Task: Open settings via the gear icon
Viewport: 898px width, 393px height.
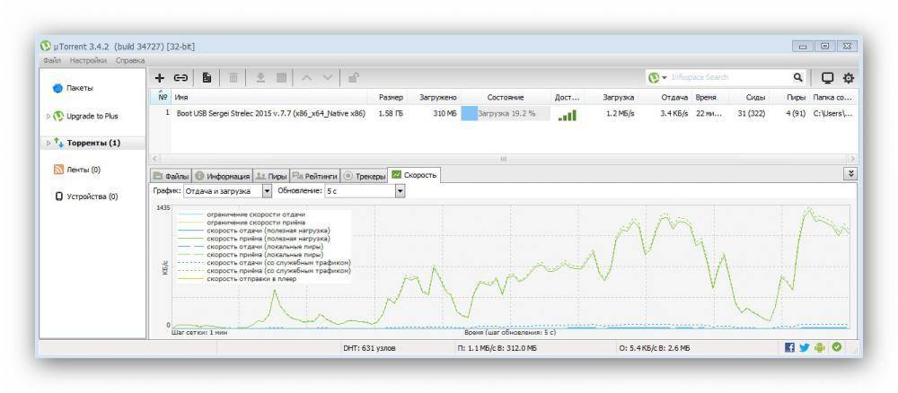Action: (848, 78)
